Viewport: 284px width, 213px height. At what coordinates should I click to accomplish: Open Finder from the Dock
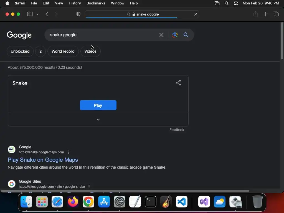(x=26, y=202)
